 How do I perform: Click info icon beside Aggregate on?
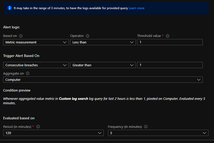point(28,73)
